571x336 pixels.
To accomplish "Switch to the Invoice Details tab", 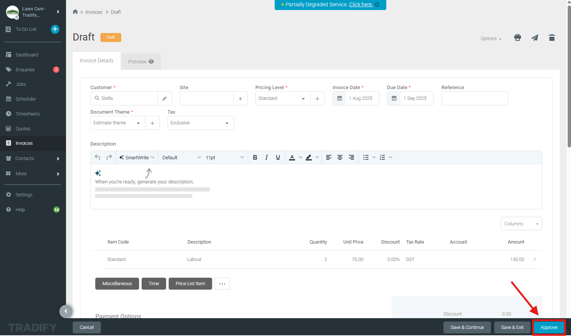I will [96, 61].
